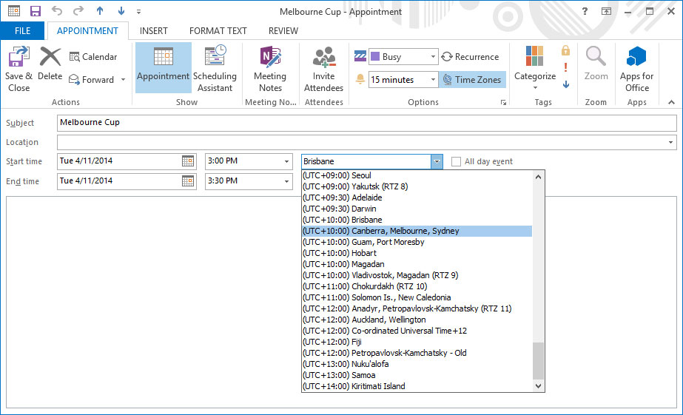Toggle the Time Zones button

click(472, 80)
